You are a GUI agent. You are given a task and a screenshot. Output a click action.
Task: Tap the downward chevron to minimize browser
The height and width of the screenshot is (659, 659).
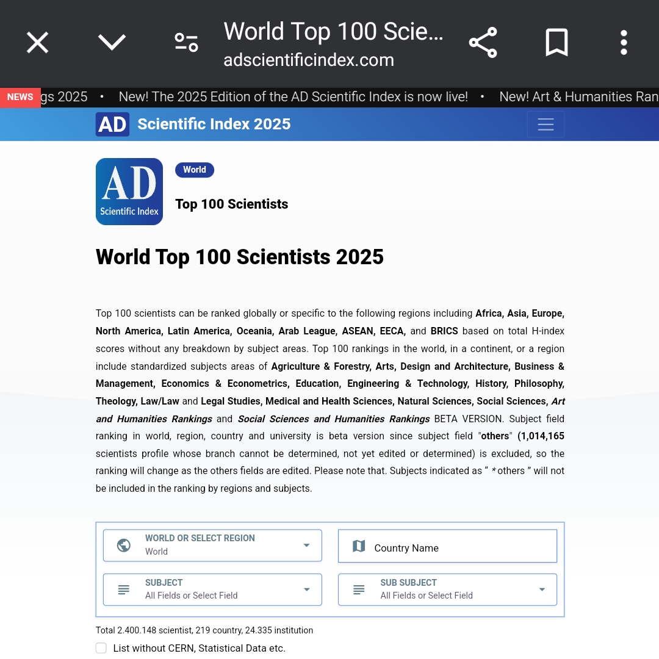(112, 43)
